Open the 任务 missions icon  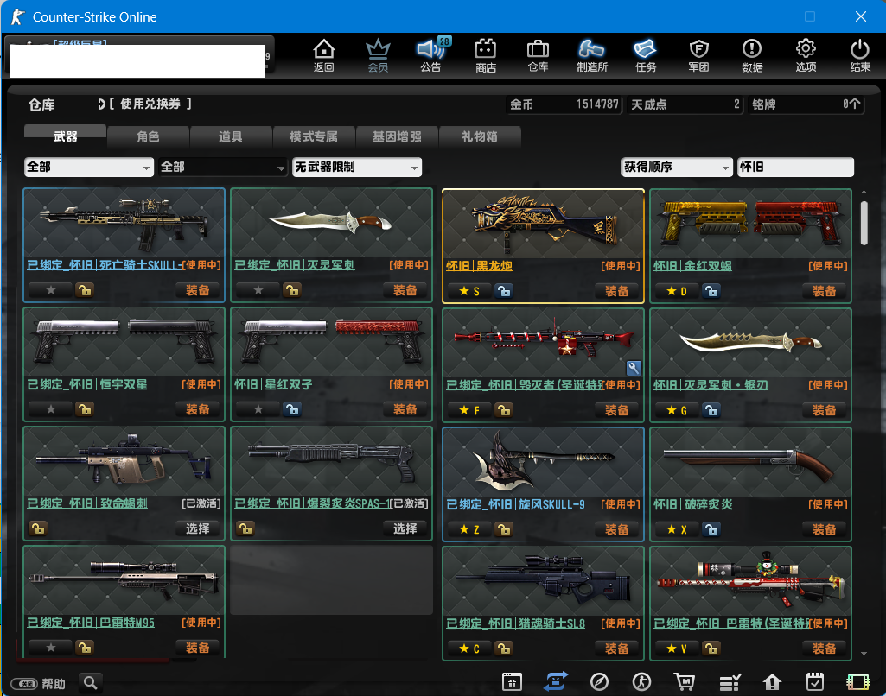pyautogui.click(x=646, y=55)
